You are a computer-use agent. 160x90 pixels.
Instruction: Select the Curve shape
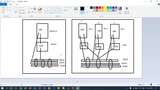(47, 8)
